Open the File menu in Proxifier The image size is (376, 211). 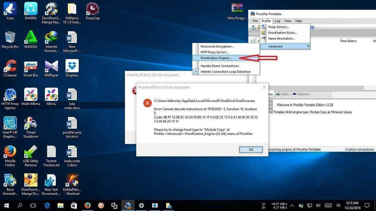[255, 21]
